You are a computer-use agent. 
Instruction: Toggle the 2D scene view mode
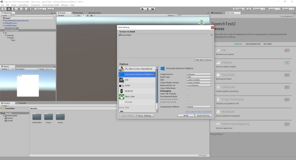(79, 16)
